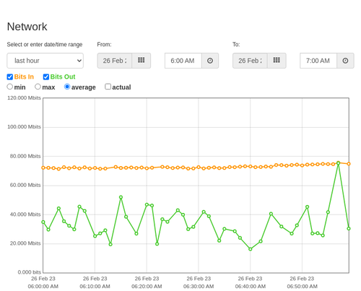Viewport: 361px width, 291px height.
Task: Click the From time field 6:00 AM
Action: [x=183, y=61]
